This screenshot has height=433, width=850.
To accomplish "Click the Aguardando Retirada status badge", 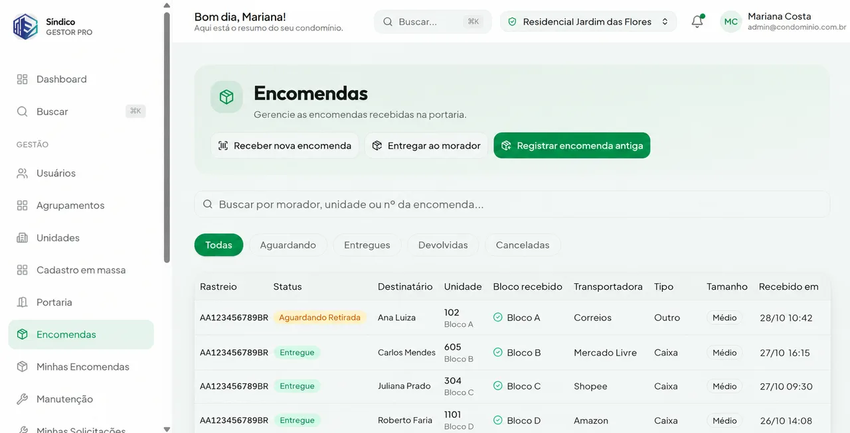I will point(319,318).
